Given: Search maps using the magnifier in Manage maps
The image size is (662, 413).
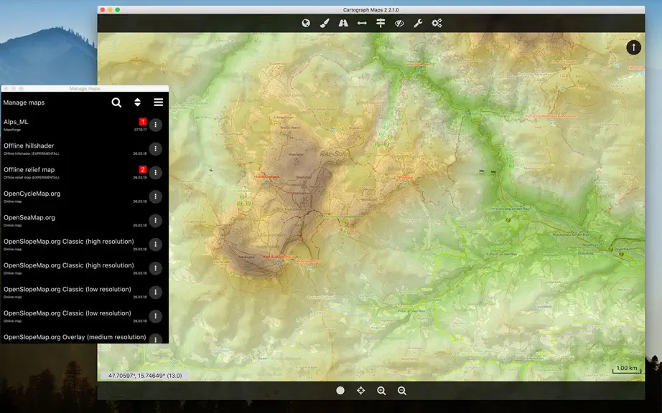Looking at the screenshot, I should (116, 103).
